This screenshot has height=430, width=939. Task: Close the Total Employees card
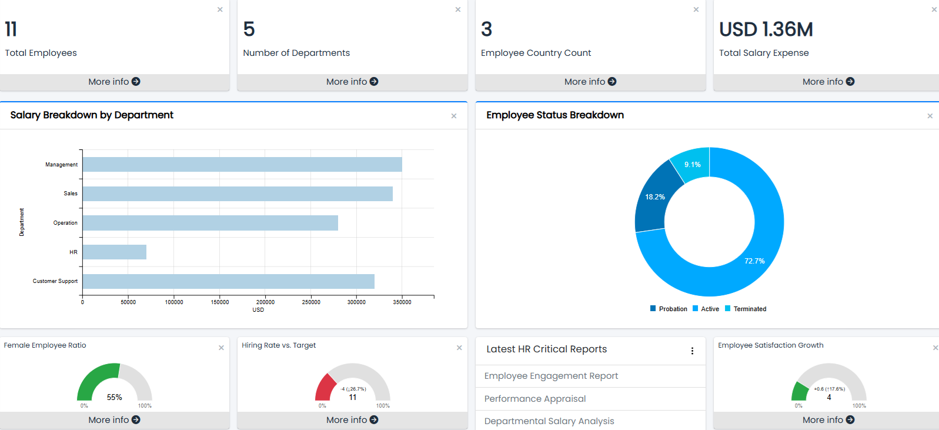coord(220,9)
